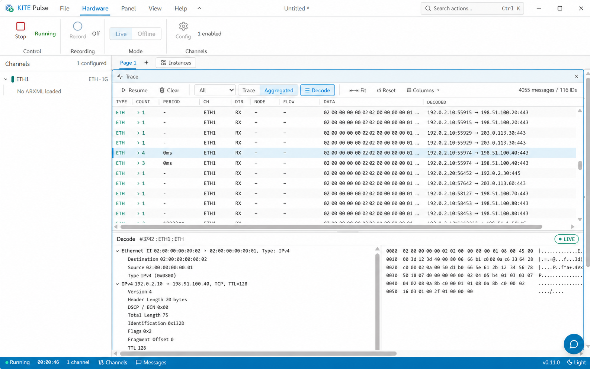
Task: Click the decode tree horizontal scrollbar
Action: pyautogui.click(x=257, y=353)
